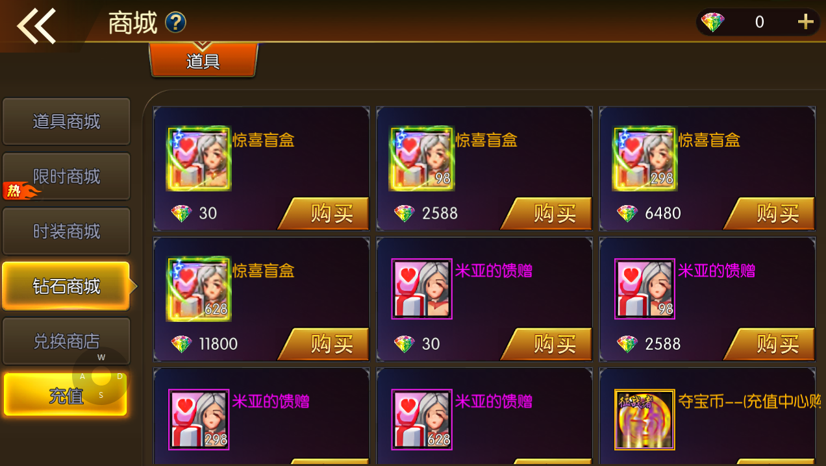Switch to the 道具 tab
This screenshot has height=466, width=826.
coord(203,60)
